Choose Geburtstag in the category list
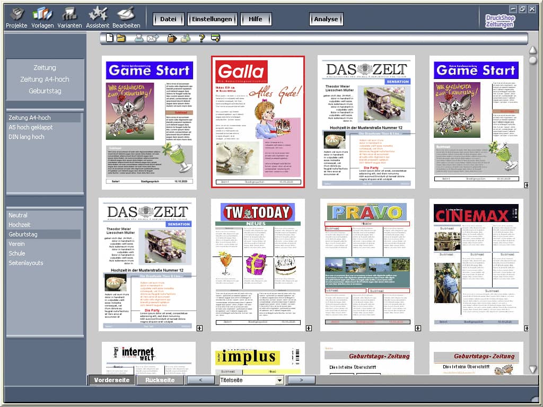 pos(44,234)
